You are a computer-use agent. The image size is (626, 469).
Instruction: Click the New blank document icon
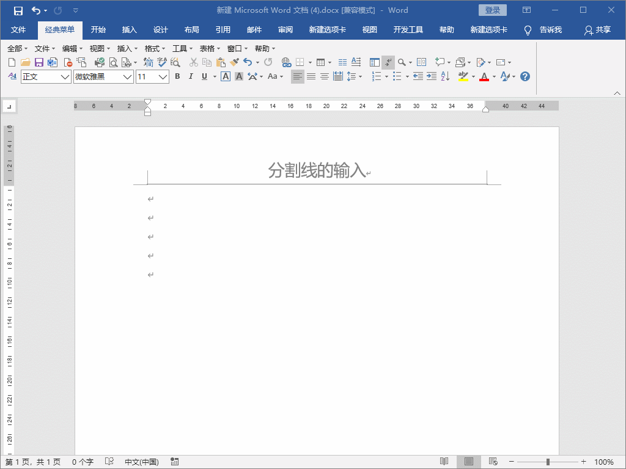(12, 62)
